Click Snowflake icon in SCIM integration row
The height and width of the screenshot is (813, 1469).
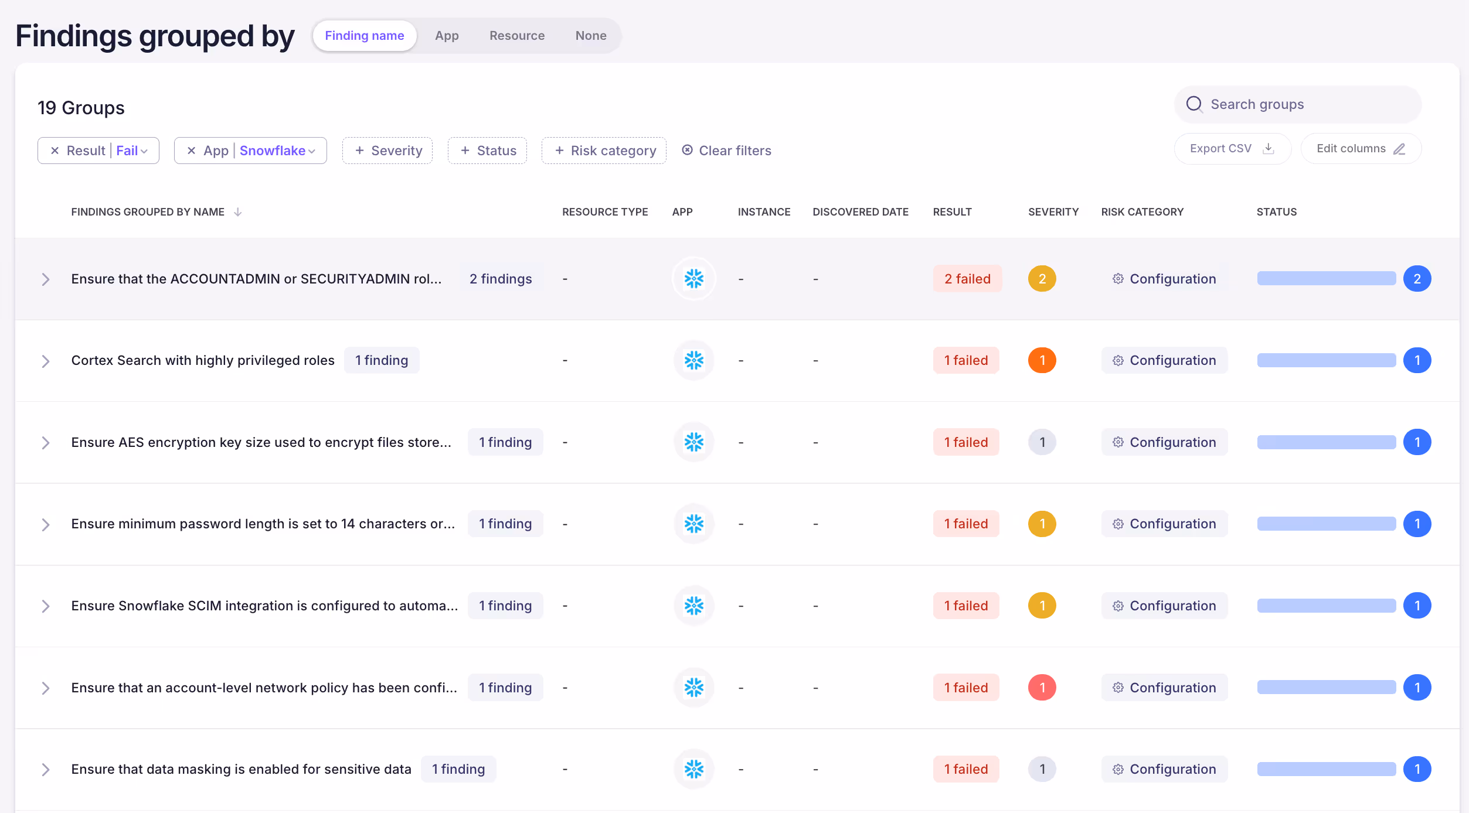coord(694,606)
